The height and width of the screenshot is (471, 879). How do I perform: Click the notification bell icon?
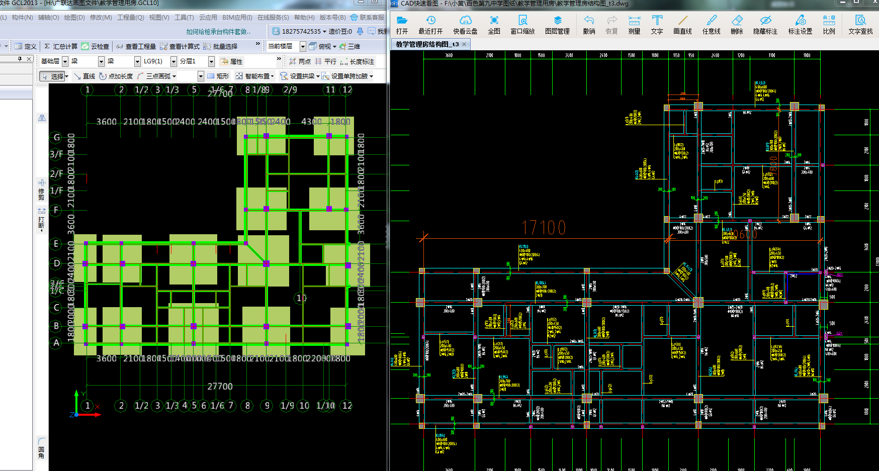pos(360,31)
